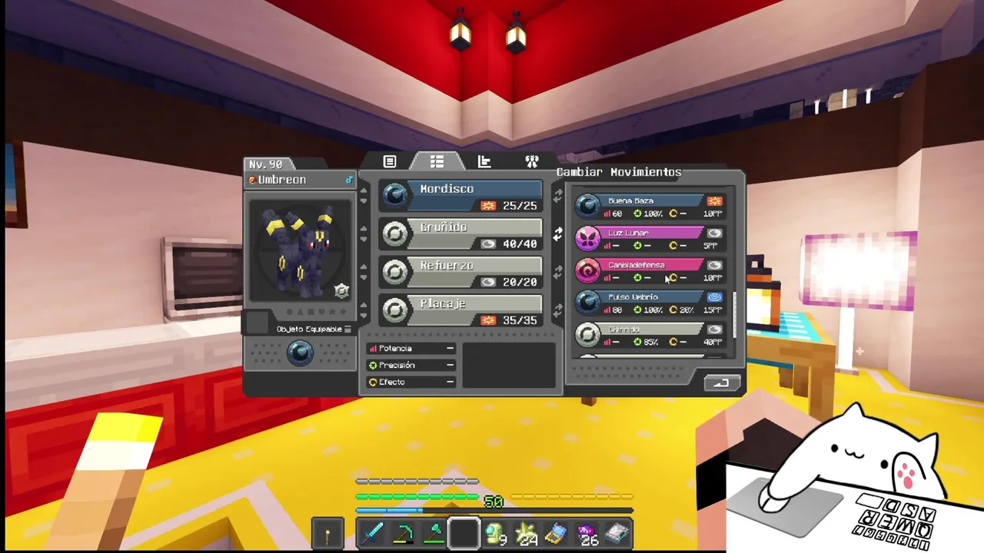Select the moves list tab
The height and width of the screenshot is (553, 984).
click(437, 161)
